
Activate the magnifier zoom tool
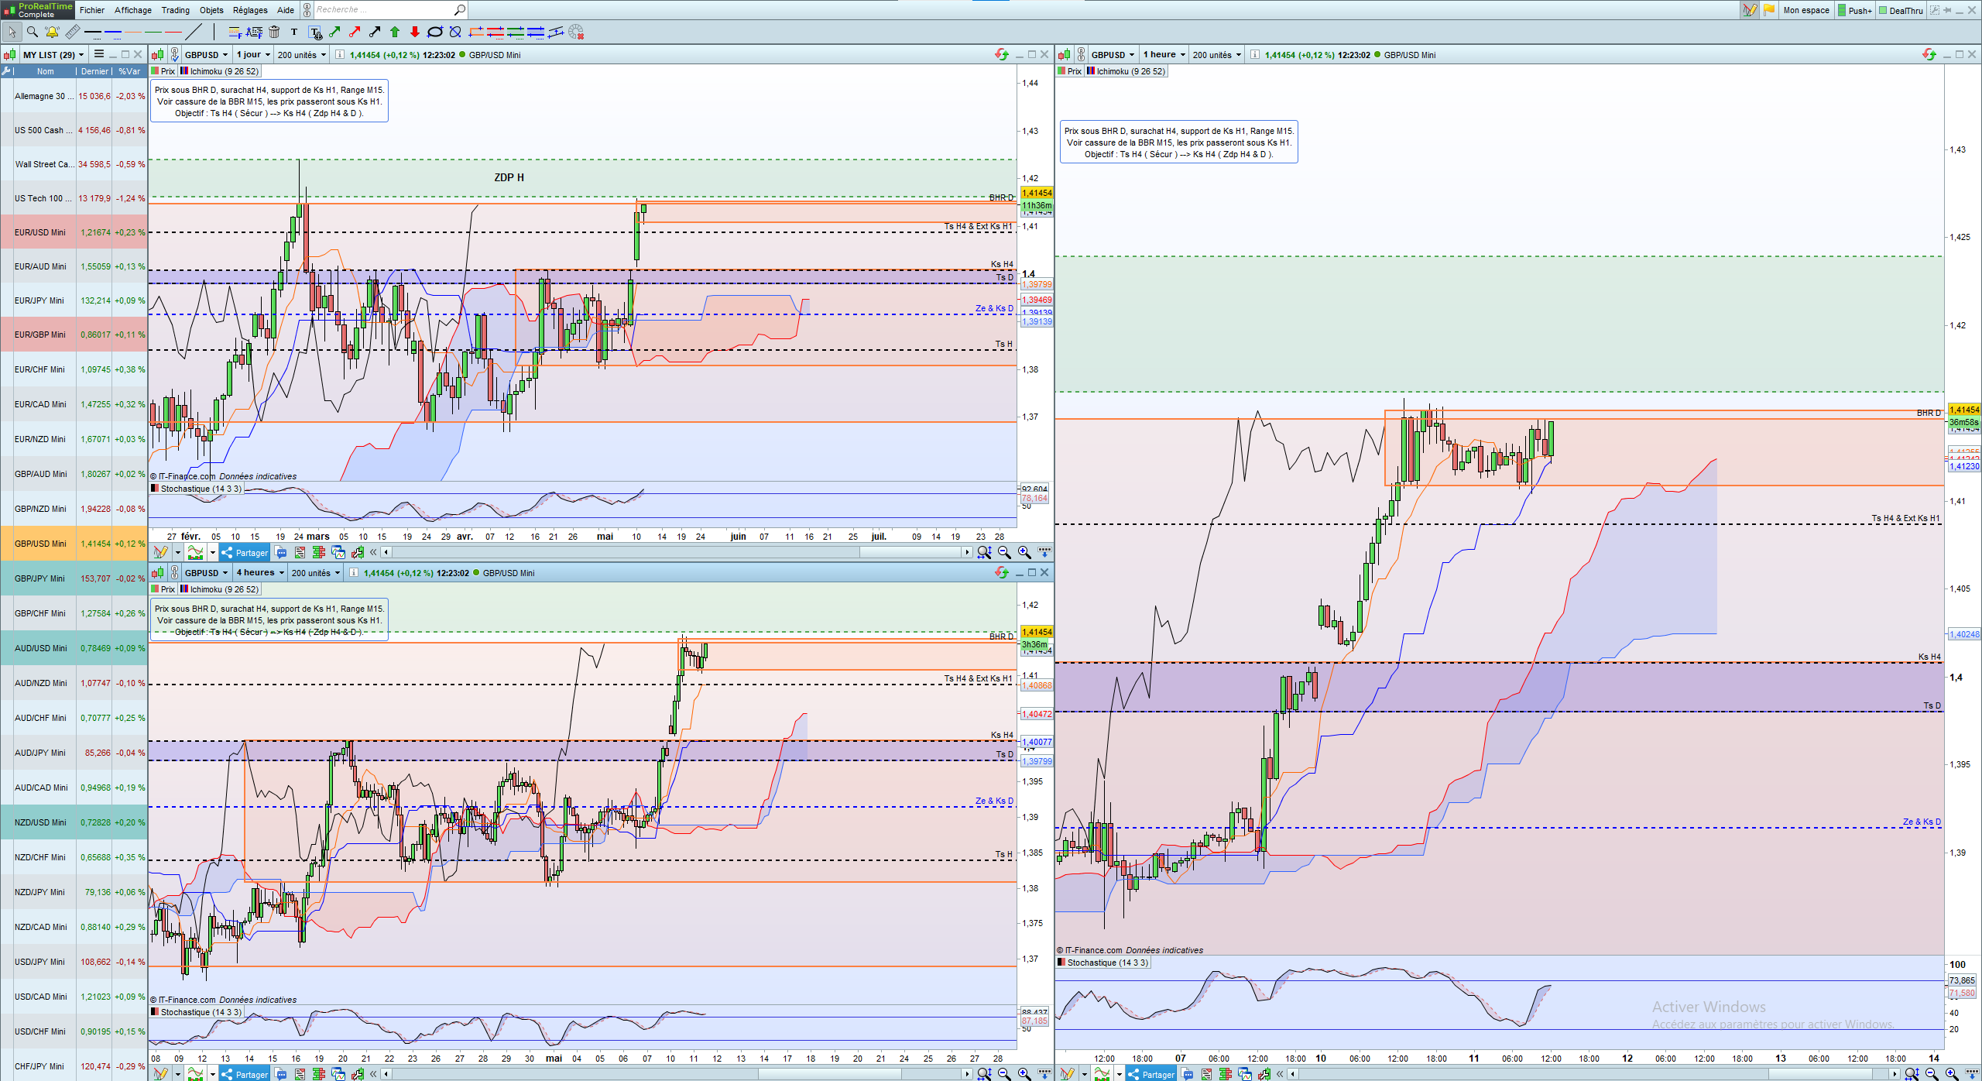pyautogui.click(x=33, y=32)
